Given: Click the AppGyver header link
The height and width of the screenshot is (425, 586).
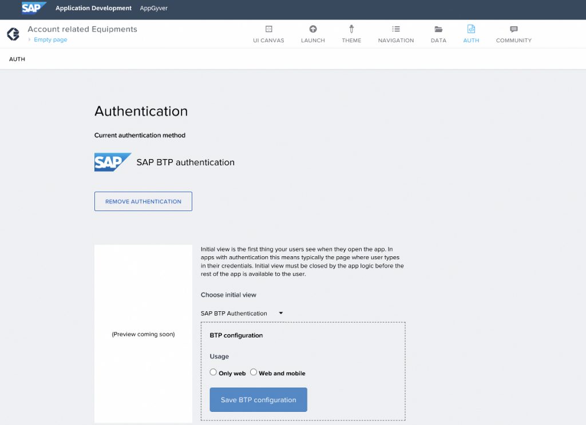Looking at the screenshot, I should tap(153, 8).
